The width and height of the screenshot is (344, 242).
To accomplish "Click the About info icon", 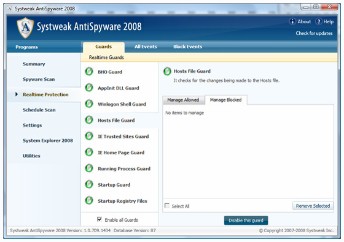I will pos(292,21).
